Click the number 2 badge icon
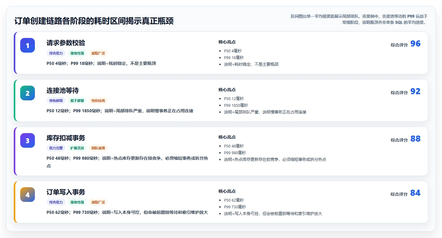This screenshot has height=238, width=442. [28, 93]
